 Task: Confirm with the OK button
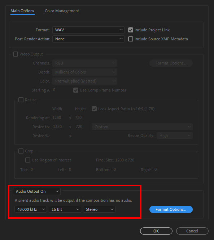(x=156, y=231)
